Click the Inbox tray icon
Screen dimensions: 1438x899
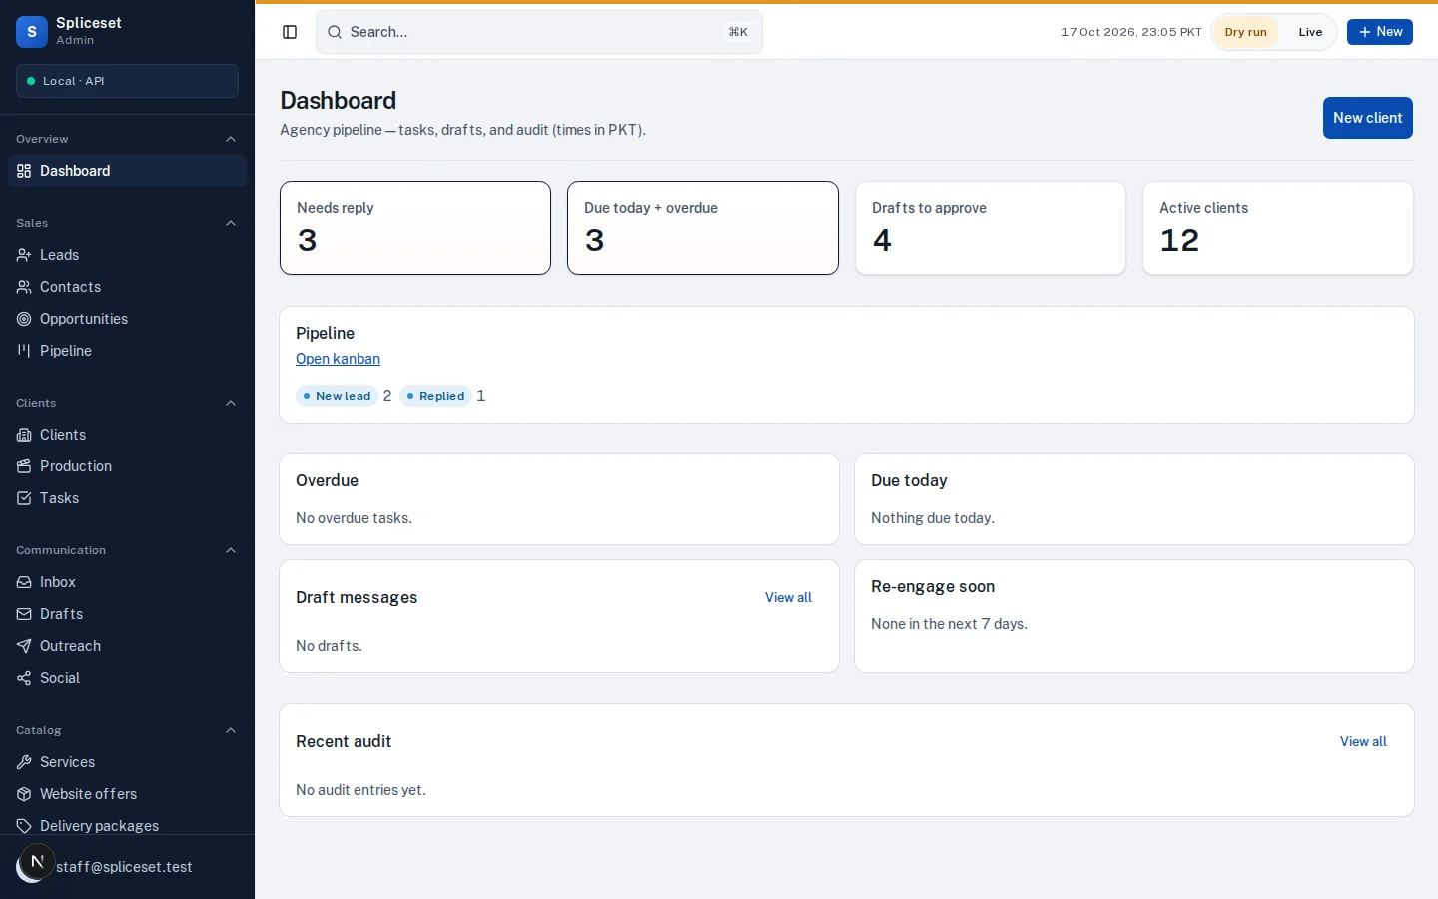[24, 582]
